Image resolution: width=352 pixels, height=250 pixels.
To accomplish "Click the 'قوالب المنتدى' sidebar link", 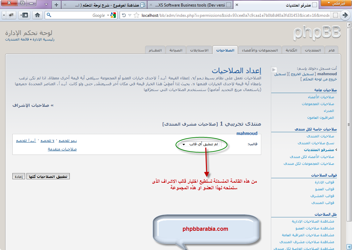I will (x=322, y=203).
